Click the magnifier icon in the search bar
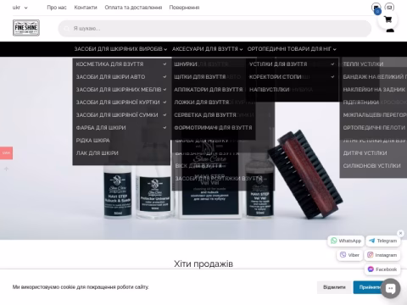 pyautogui.click(x=66, y=29)
